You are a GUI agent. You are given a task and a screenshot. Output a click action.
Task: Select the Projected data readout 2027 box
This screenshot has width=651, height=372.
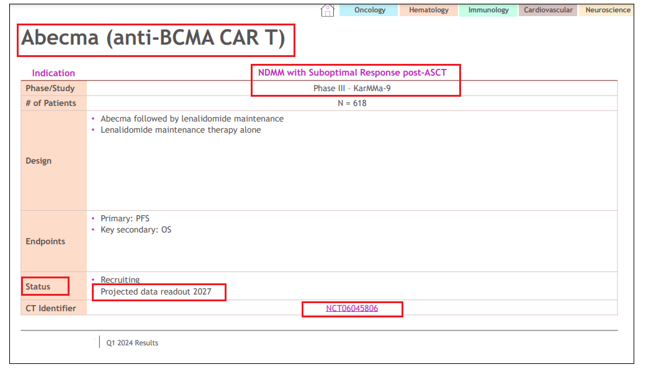point(156,291)
